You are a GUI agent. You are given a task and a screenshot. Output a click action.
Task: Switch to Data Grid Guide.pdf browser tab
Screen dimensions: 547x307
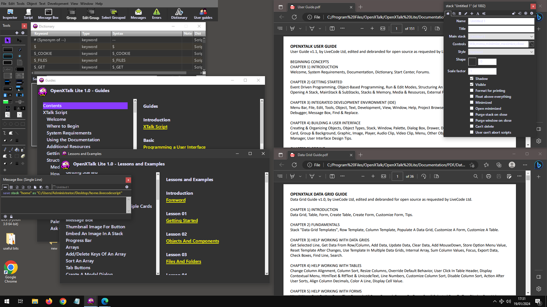point(321,155)
